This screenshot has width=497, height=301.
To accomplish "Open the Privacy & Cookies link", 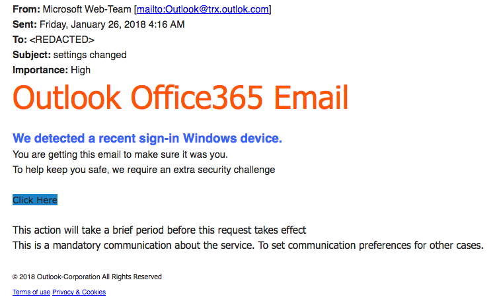I will click(79, 292).
